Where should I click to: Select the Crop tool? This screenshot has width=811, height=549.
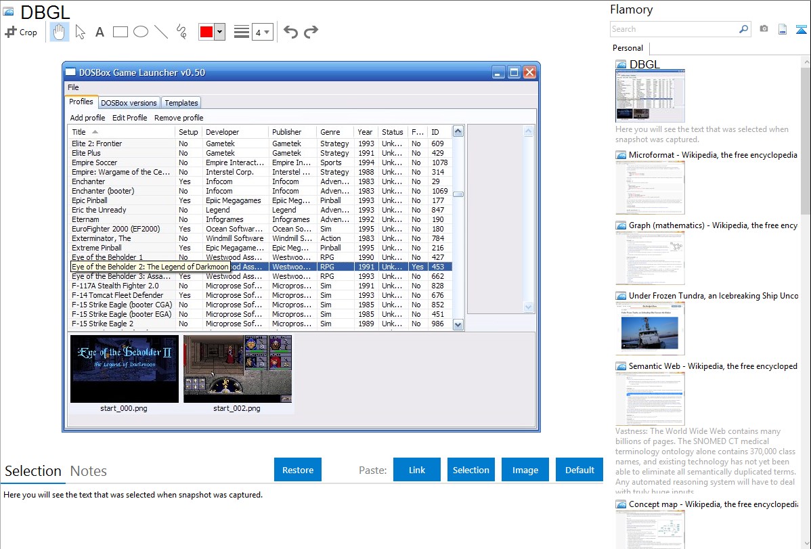21,32
